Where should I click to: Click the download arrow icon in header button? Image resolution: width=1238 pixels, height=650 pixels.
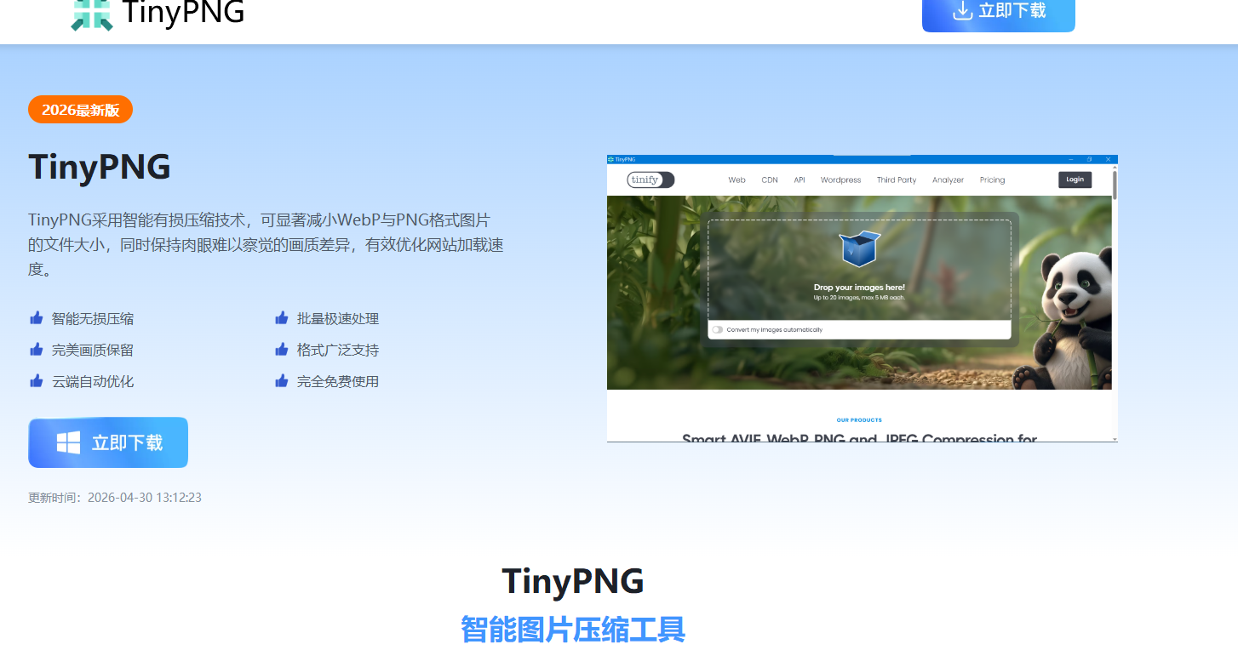pyautogui.click(x=963, y=10)
